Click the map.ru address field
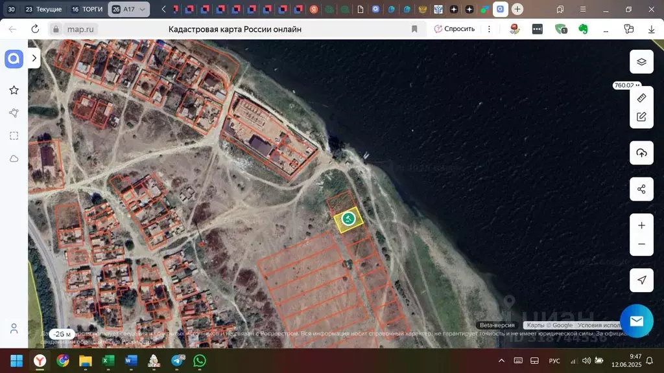This screenshot has height=373, width=664. (80, 29)
